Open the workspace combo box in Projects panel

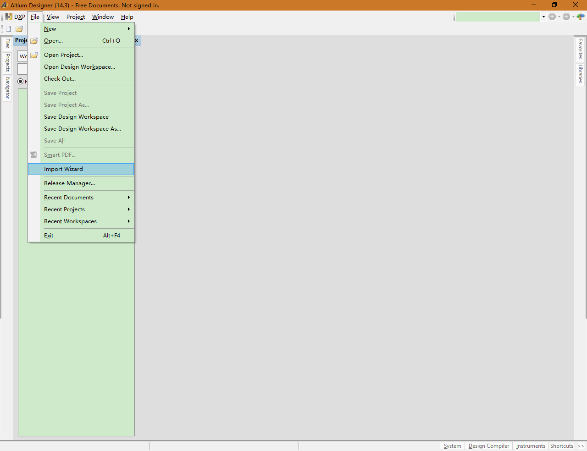point(22,56)
